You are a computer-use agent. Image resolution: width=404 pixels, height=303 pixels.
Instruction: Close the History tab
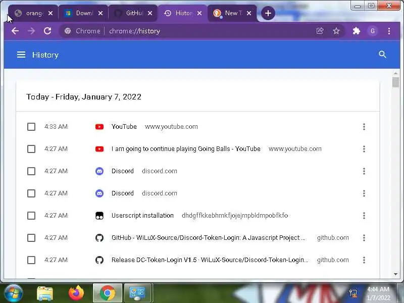(199, 13)
